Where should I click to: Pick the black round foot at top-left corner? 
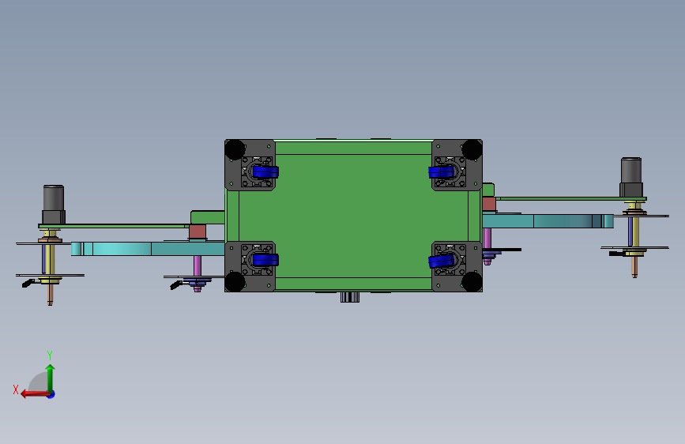click(235, 150)
